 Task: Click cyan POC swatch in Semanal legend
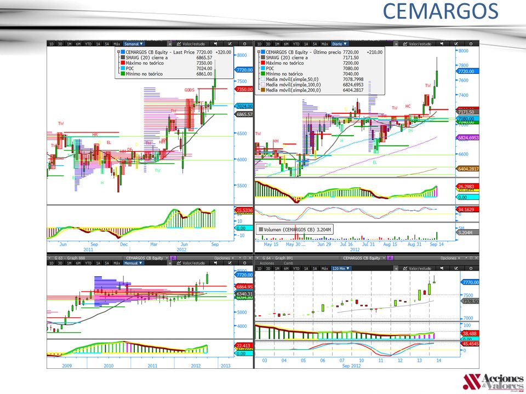pos(122,68)
